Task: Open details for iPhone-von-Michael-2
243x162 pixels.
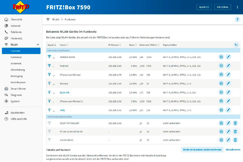Action: (221, 101)
